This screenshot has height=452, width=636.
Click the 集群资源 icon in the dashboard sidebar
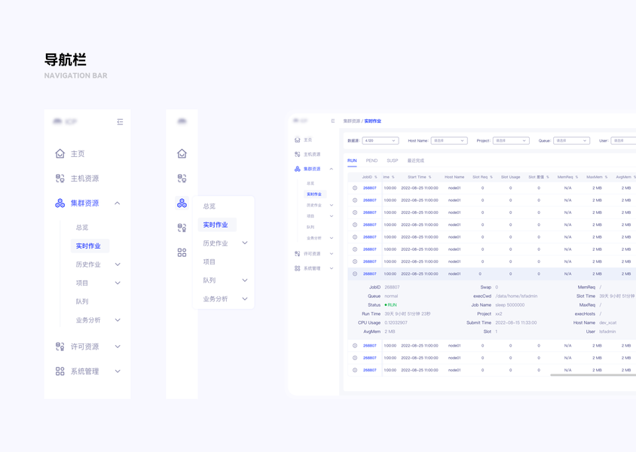(298, 169)
